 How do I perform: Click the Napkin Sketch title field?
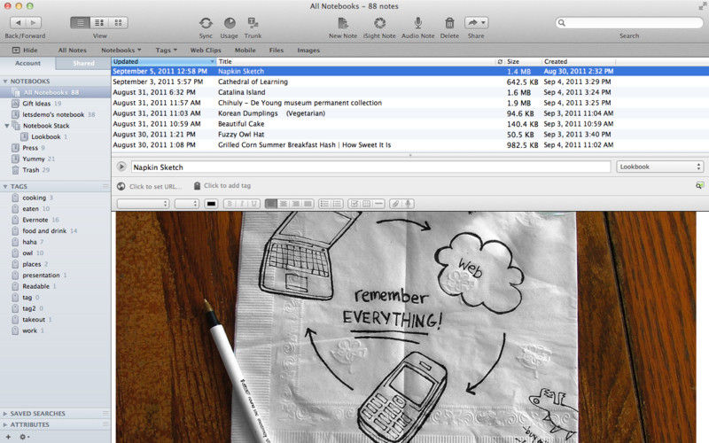pyautogui.click(x=370, y=167)
